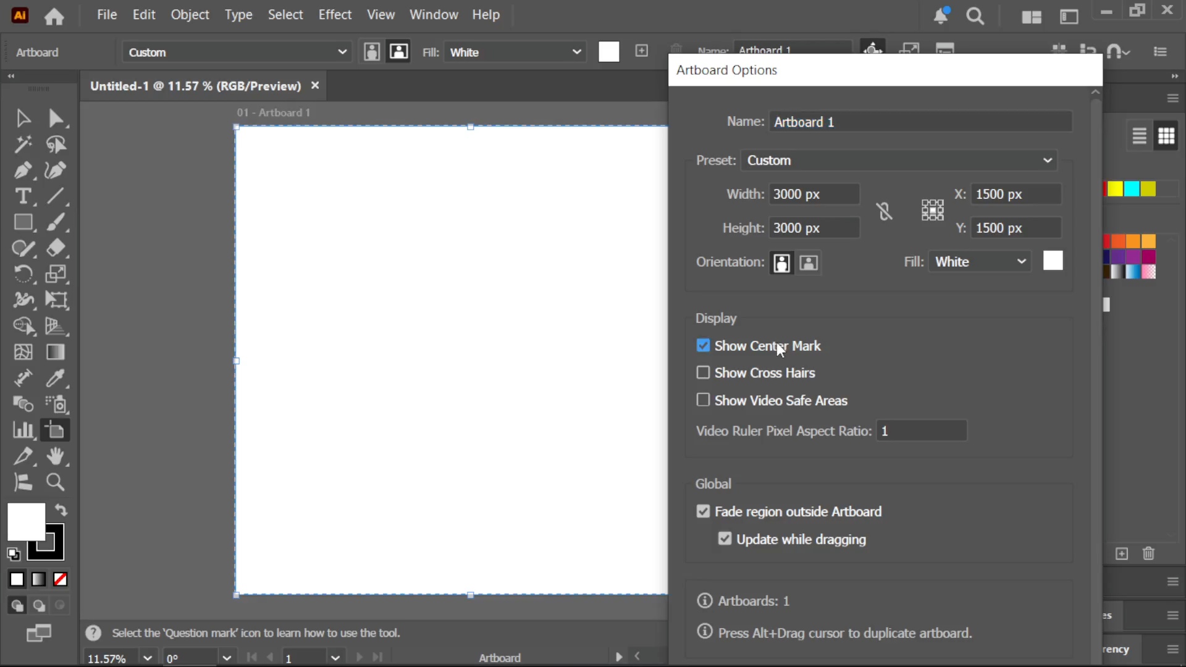Uncheck Show Center Mark
Screen dimensions: 1186x667
point(703,346)
